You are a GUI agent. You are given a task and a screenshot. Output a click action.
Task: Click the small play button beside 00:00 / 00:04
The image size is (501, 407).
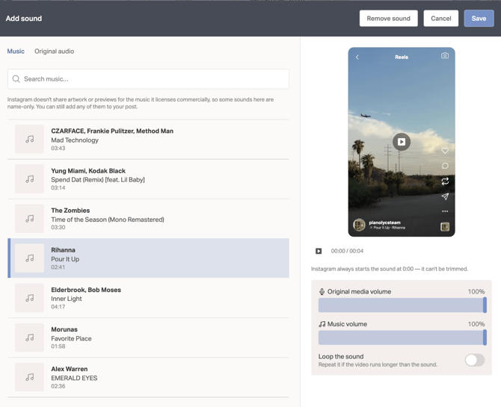[x=319, y=251]
